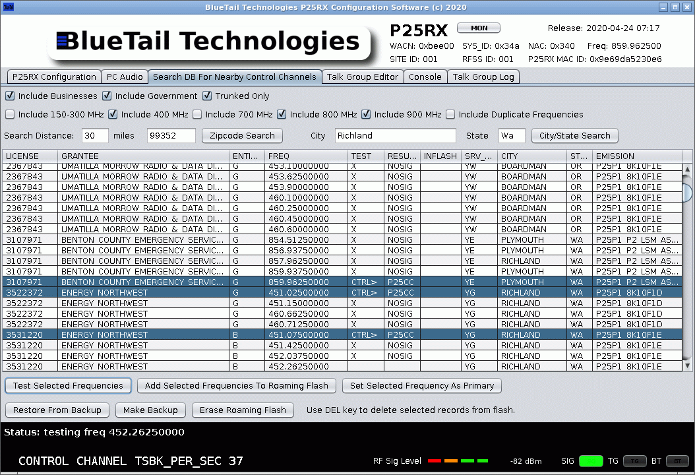Image resolution: width=695 pixels, height=475 pixels.
Task: Click Restore From Backup button
Action: (57, 410)
